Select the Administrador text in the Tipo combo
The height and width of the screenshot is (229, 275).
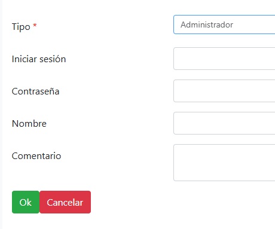pyautogui.click(x=207, y=25)
